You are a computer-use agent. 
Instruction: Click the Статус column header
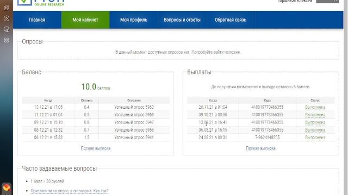coord(315,100)
